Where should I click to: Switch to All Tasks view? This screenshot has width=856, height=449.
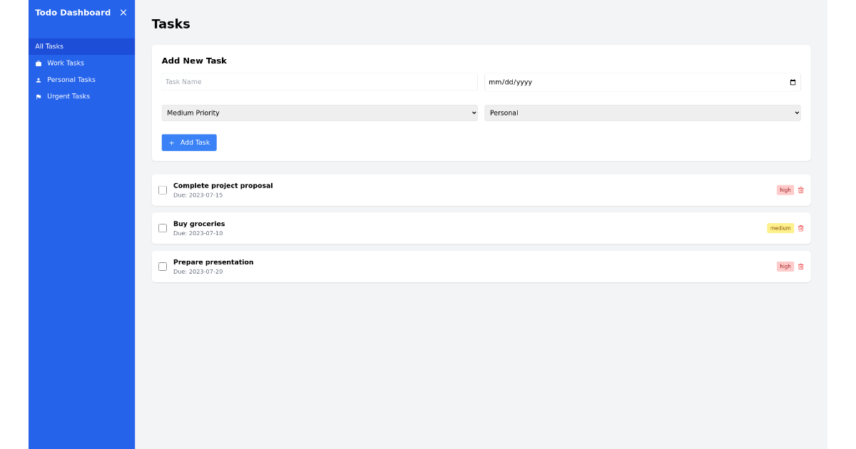49,46
